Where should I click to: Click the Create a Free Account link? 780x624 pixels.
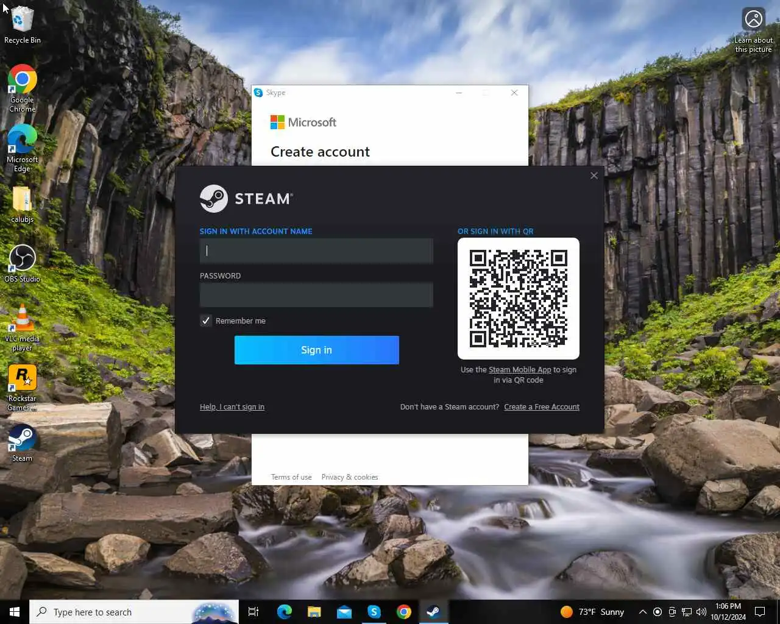[x=542, y=407]
